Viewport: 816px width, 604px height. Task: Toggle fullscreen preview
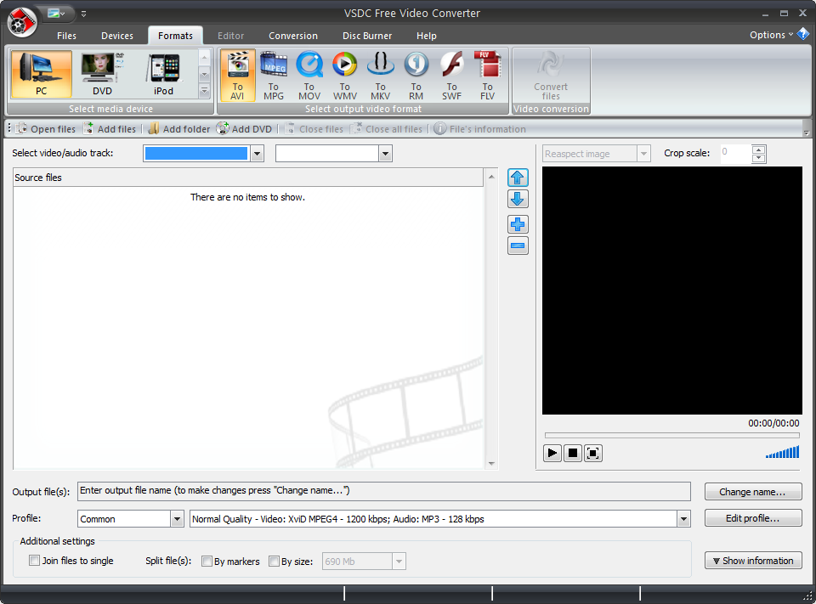(x=592, y=453)
